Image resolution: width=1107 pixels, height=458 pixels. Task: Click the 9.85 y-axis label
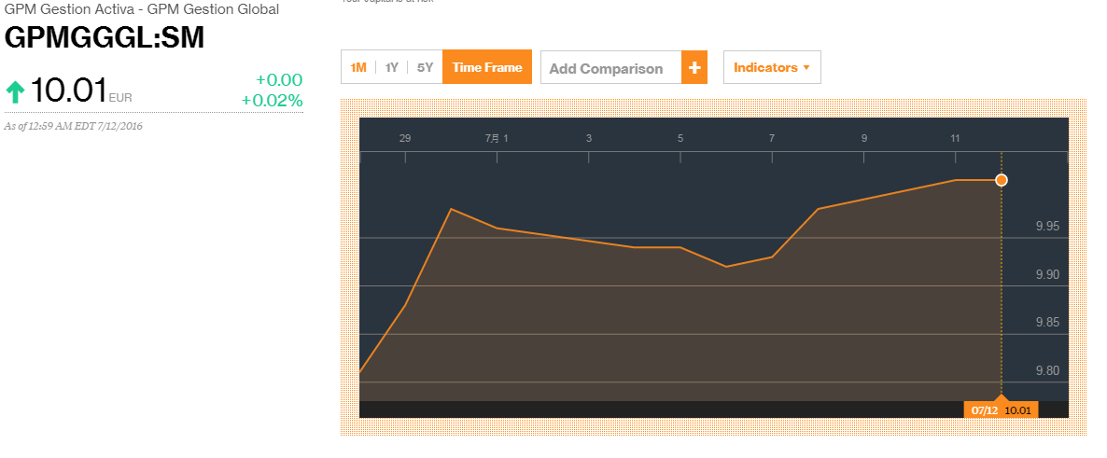coord(1047,323)
